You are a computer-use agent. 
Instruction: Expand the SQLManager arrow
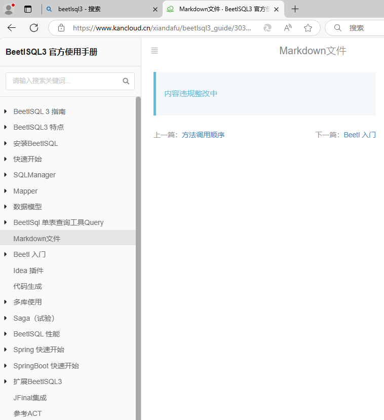tap(6, 175)
